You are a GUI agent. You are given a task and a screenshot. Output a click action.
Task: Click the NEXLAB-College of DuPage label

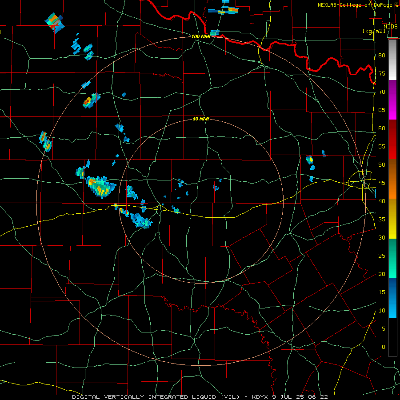[355, 5]
